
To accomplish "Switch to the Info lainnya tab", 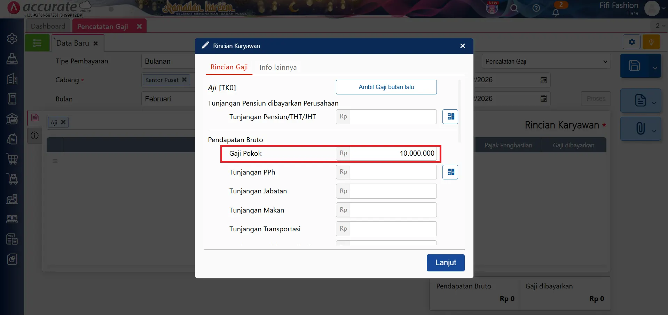I will pos(278,67).
